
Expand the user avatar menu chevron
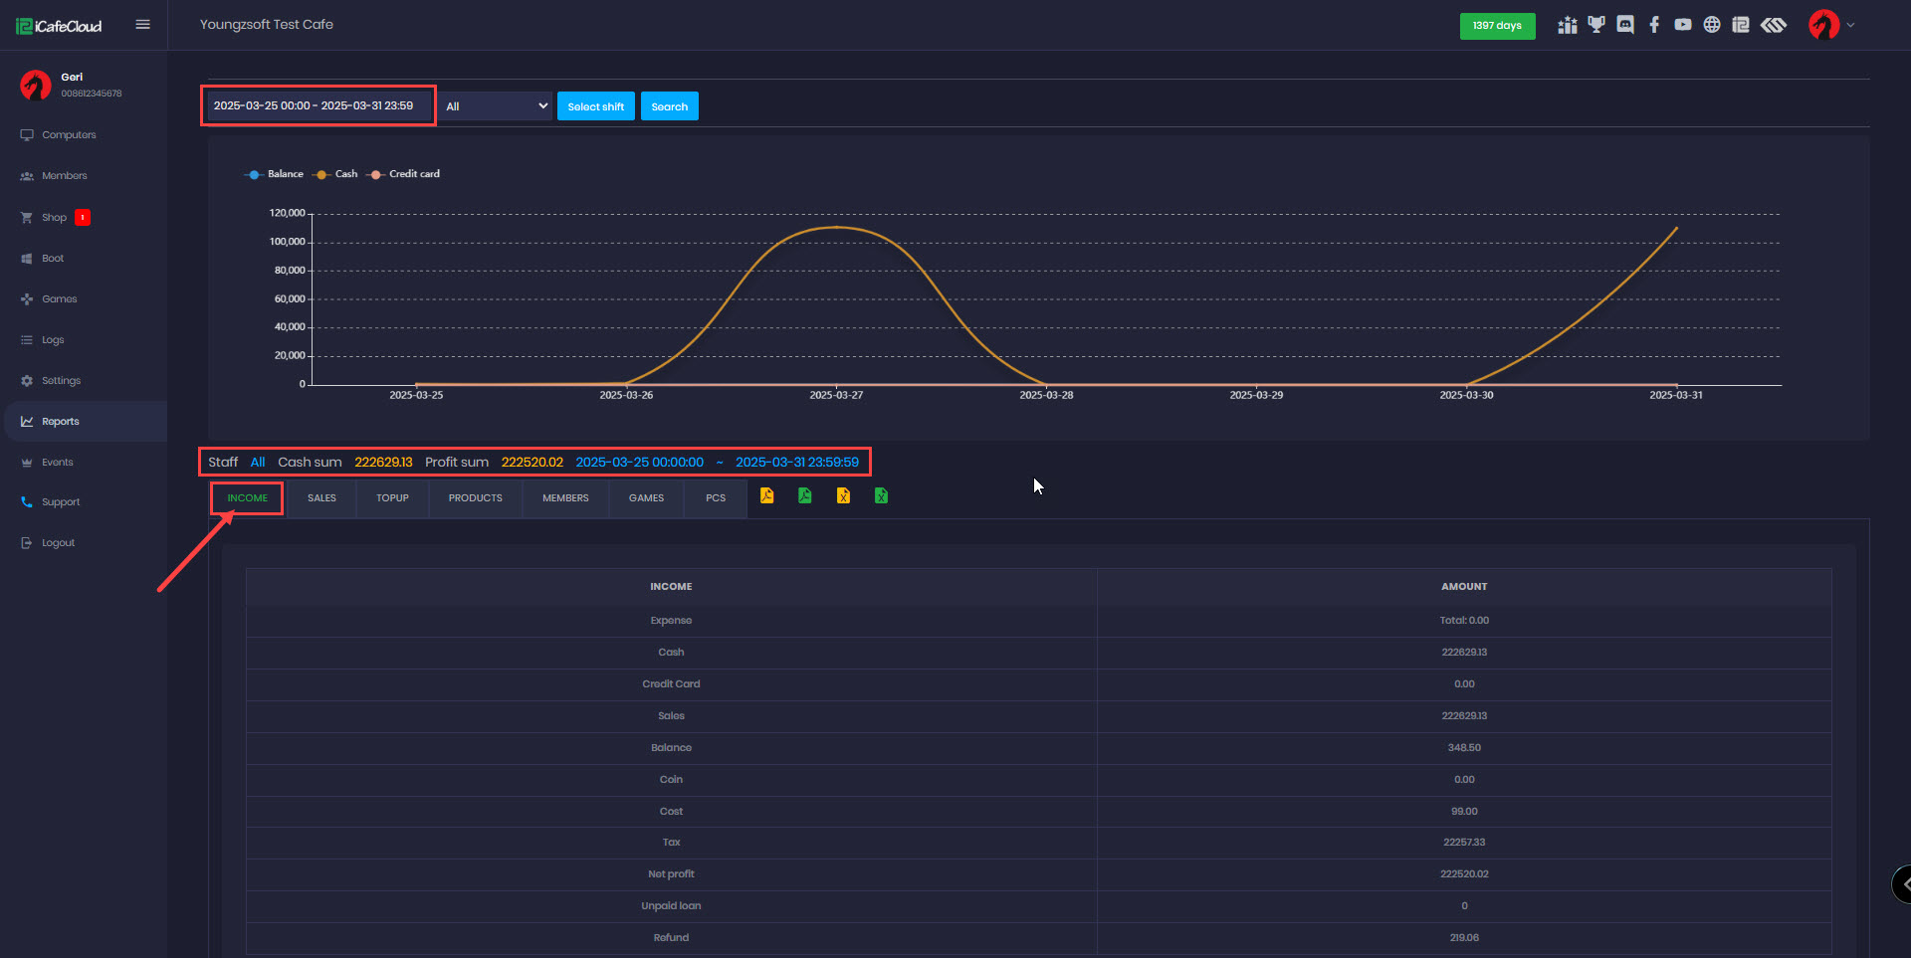click(x=1850, y=25)
